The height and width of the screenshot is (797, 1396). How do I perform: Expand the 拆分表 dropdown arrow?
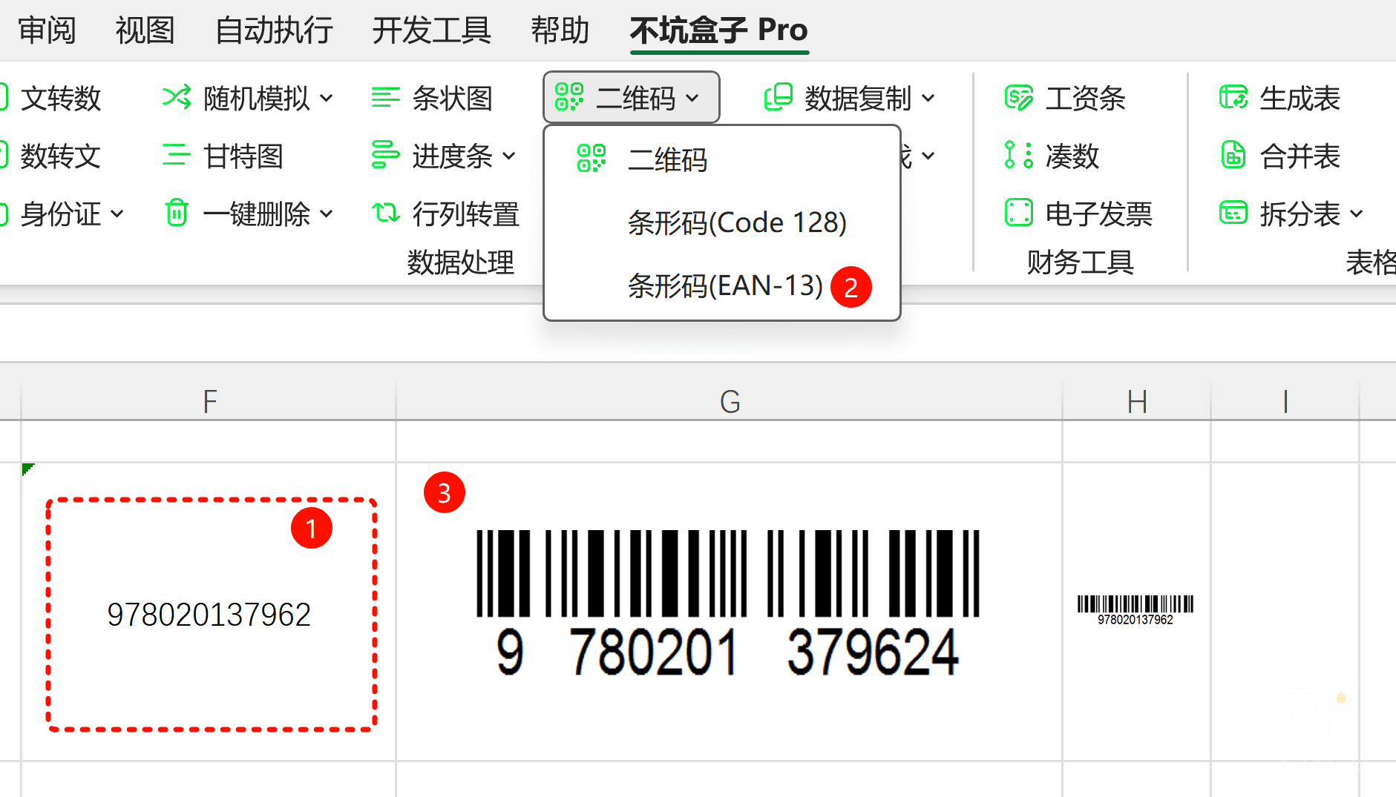click(x=1357, y=214)
